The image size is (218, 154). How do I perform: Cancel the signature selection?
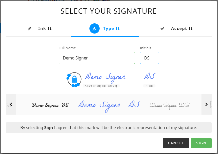point(176,143)
